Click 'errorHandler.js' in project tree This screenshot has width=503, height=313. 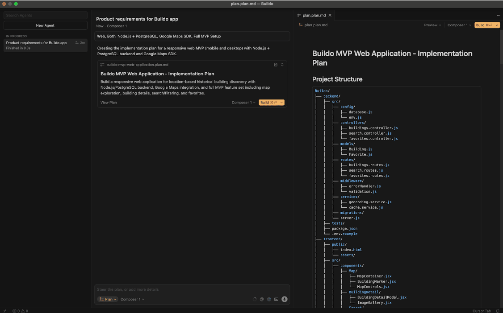pyautogui.click(x=365, y=186)
